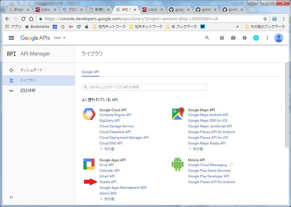Open the search magnifier in the header
The width and height of the screenshot is (291, 207).
click(x=207, y=38)
